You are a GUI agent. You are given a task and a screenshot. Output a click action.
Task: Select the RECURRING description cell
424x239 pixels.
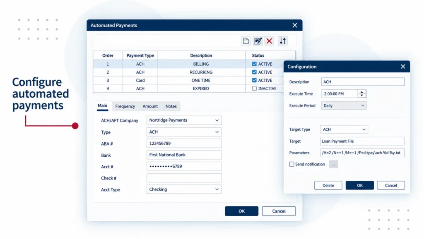coord(201,72)
